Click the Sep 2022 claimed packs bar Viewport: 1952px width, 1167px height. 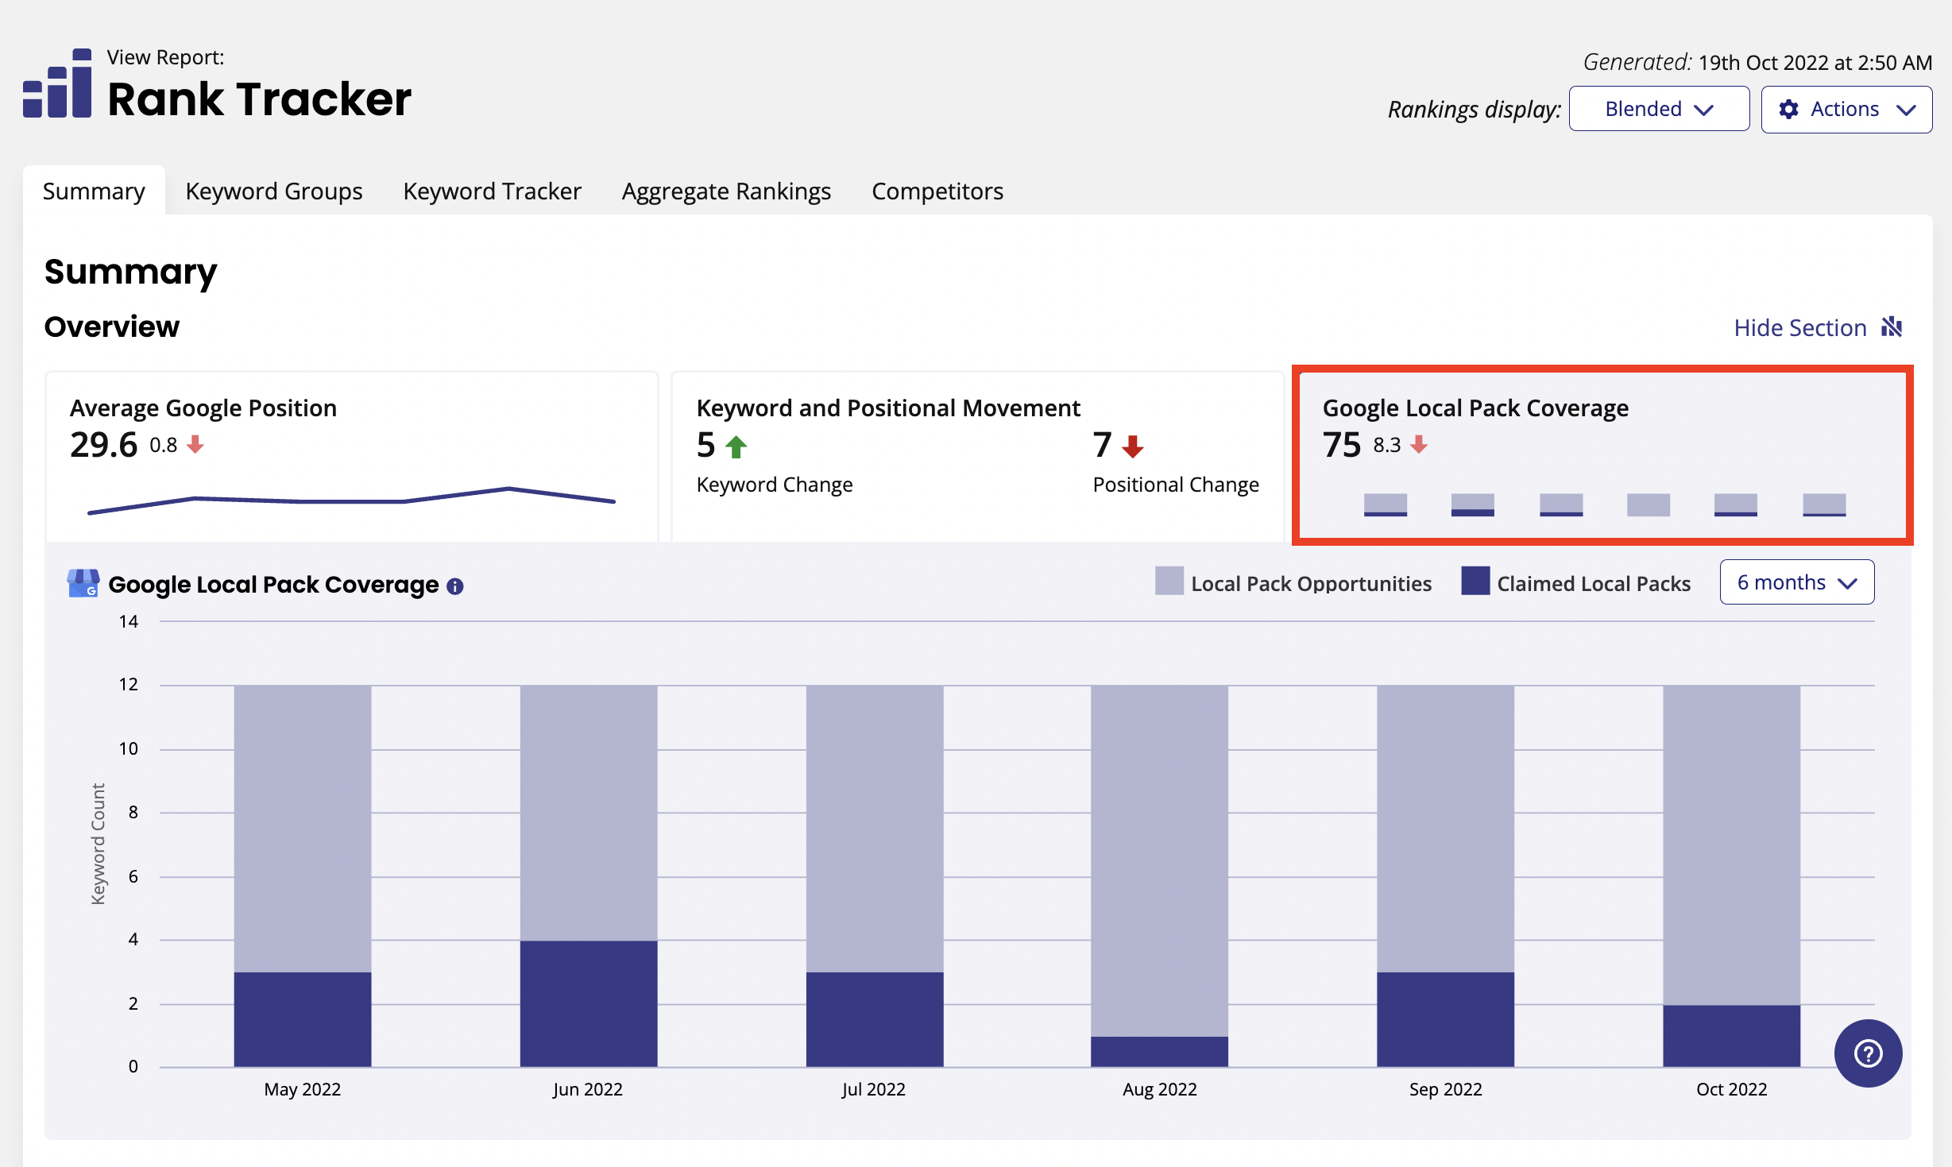1446,1019
